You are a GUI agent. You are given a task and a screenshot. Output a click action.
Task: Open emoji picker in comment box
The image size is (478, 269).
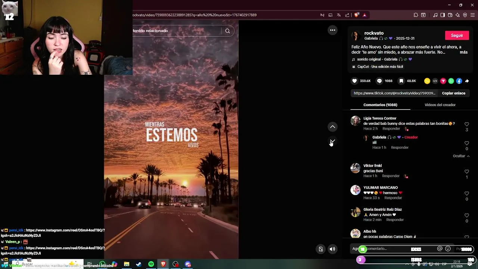(x=448, y=248)
